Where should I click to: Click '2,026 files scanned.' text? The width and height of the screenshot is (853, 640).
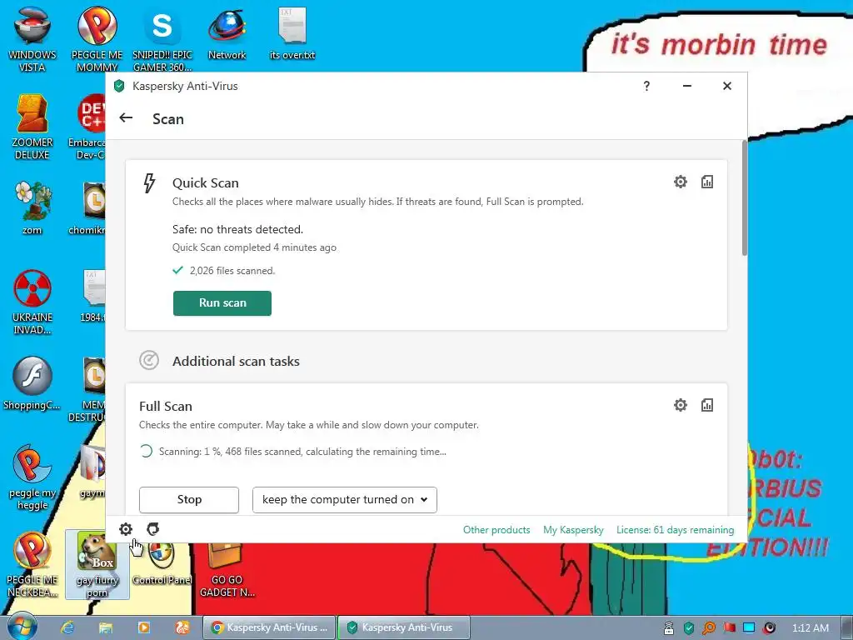232,271
